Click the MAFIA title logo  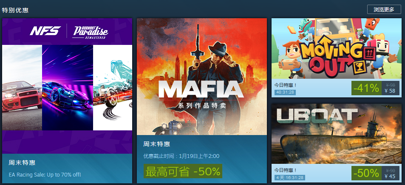[x=201, y=89]
